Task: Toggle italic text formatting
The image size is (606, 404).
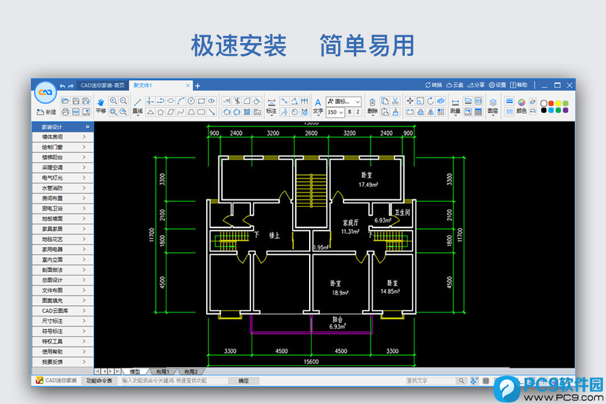Action: 358,112
